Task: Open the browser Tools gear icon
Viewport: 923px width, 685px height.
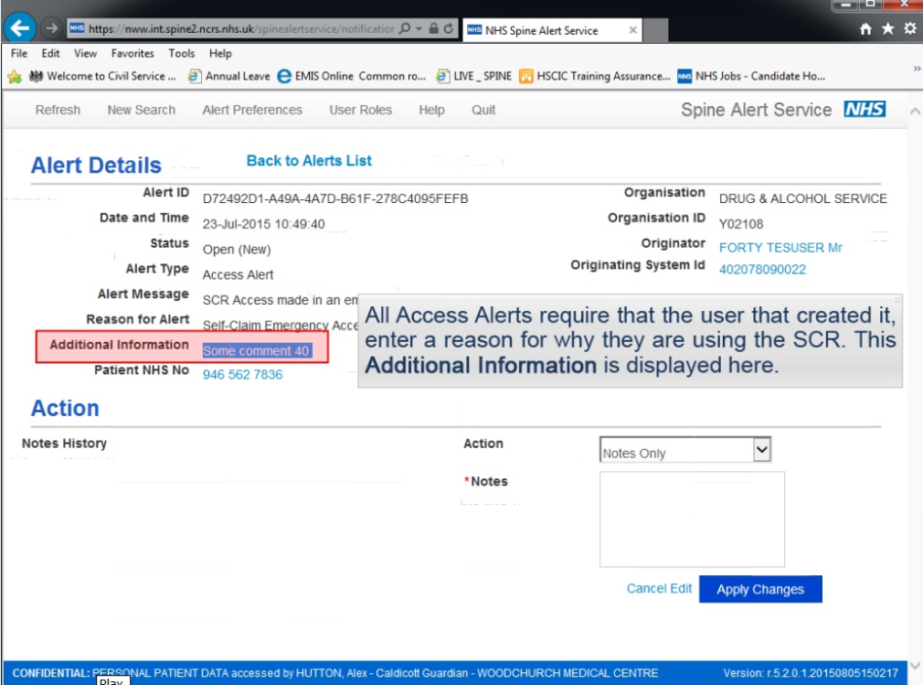Action: [x=910, y=28]
